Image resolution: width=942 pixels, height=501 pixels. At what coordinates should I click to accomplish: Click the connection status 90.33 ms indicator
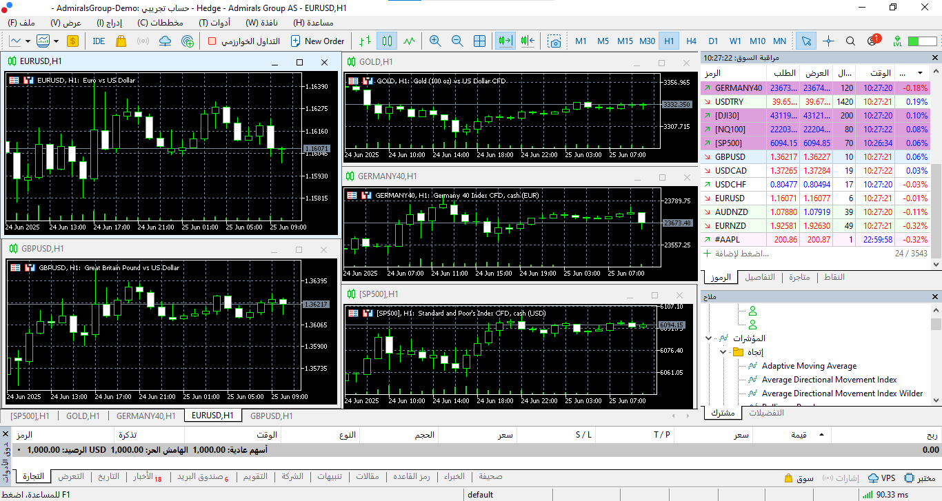coord(887,495)
